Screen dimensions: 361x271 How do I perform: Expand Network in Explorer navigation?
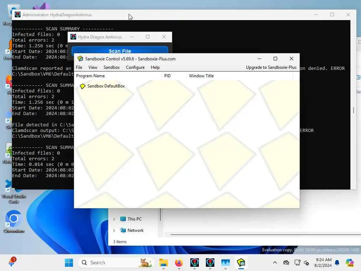pos(114,230)
